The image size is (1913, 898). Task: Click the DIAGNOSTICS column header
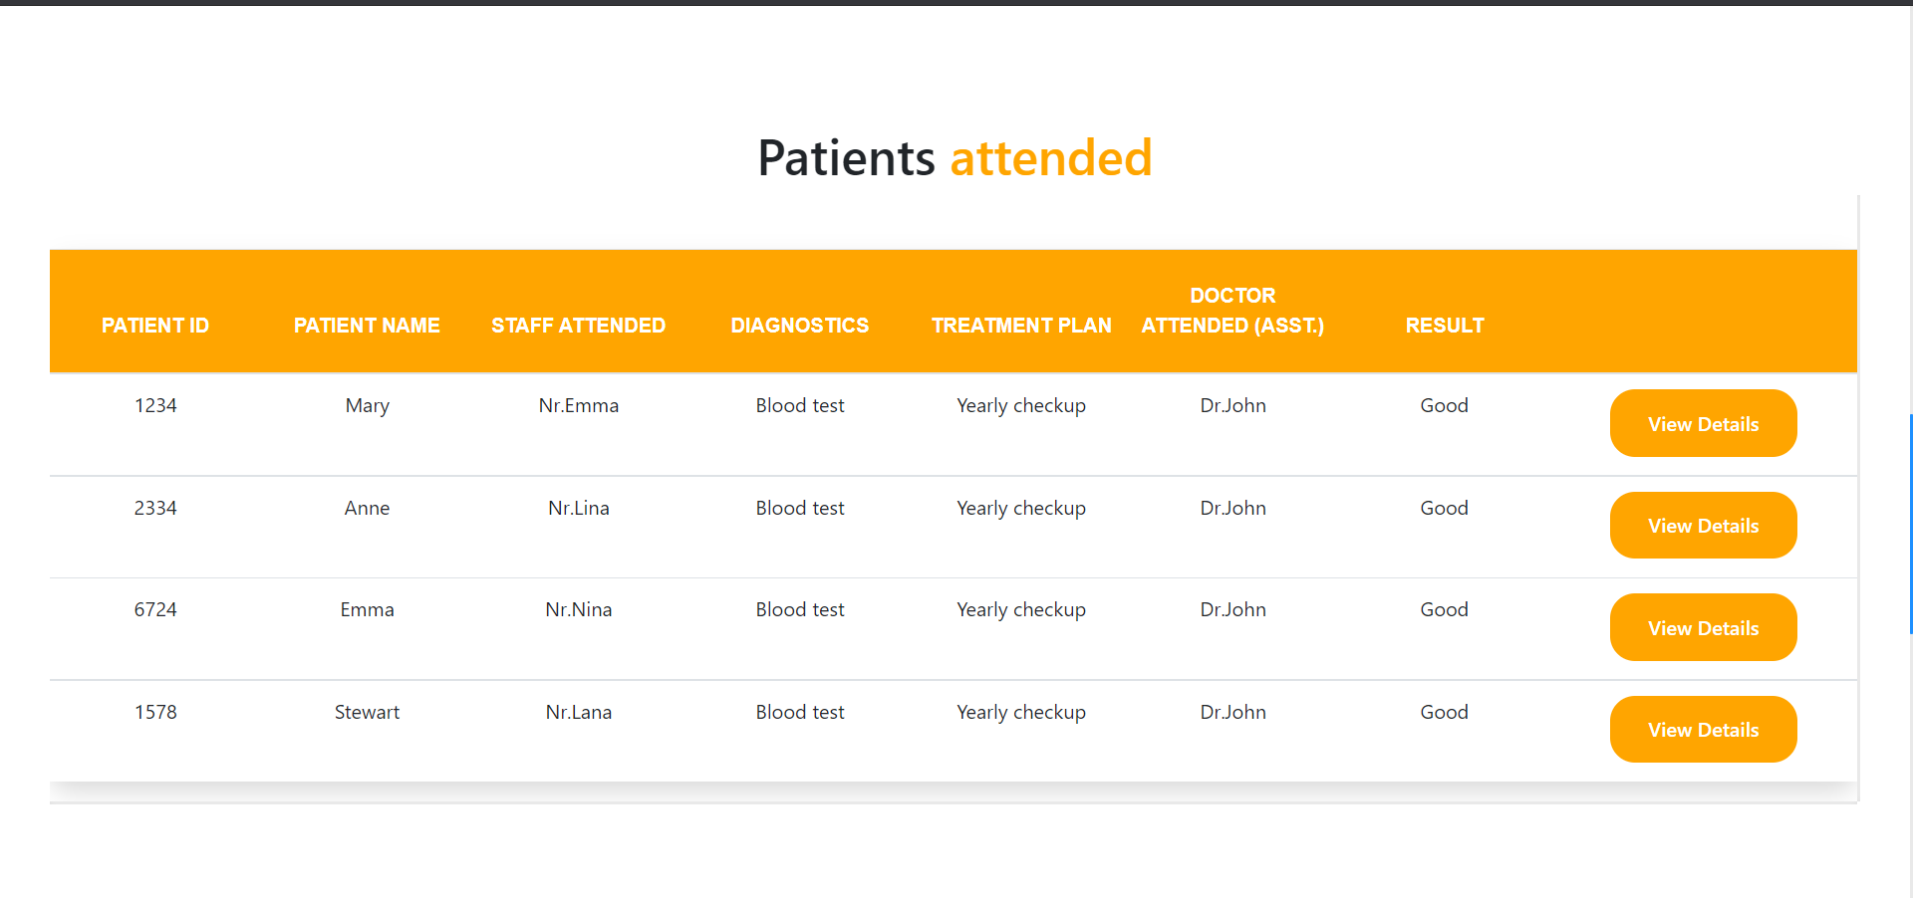[799, 326]
